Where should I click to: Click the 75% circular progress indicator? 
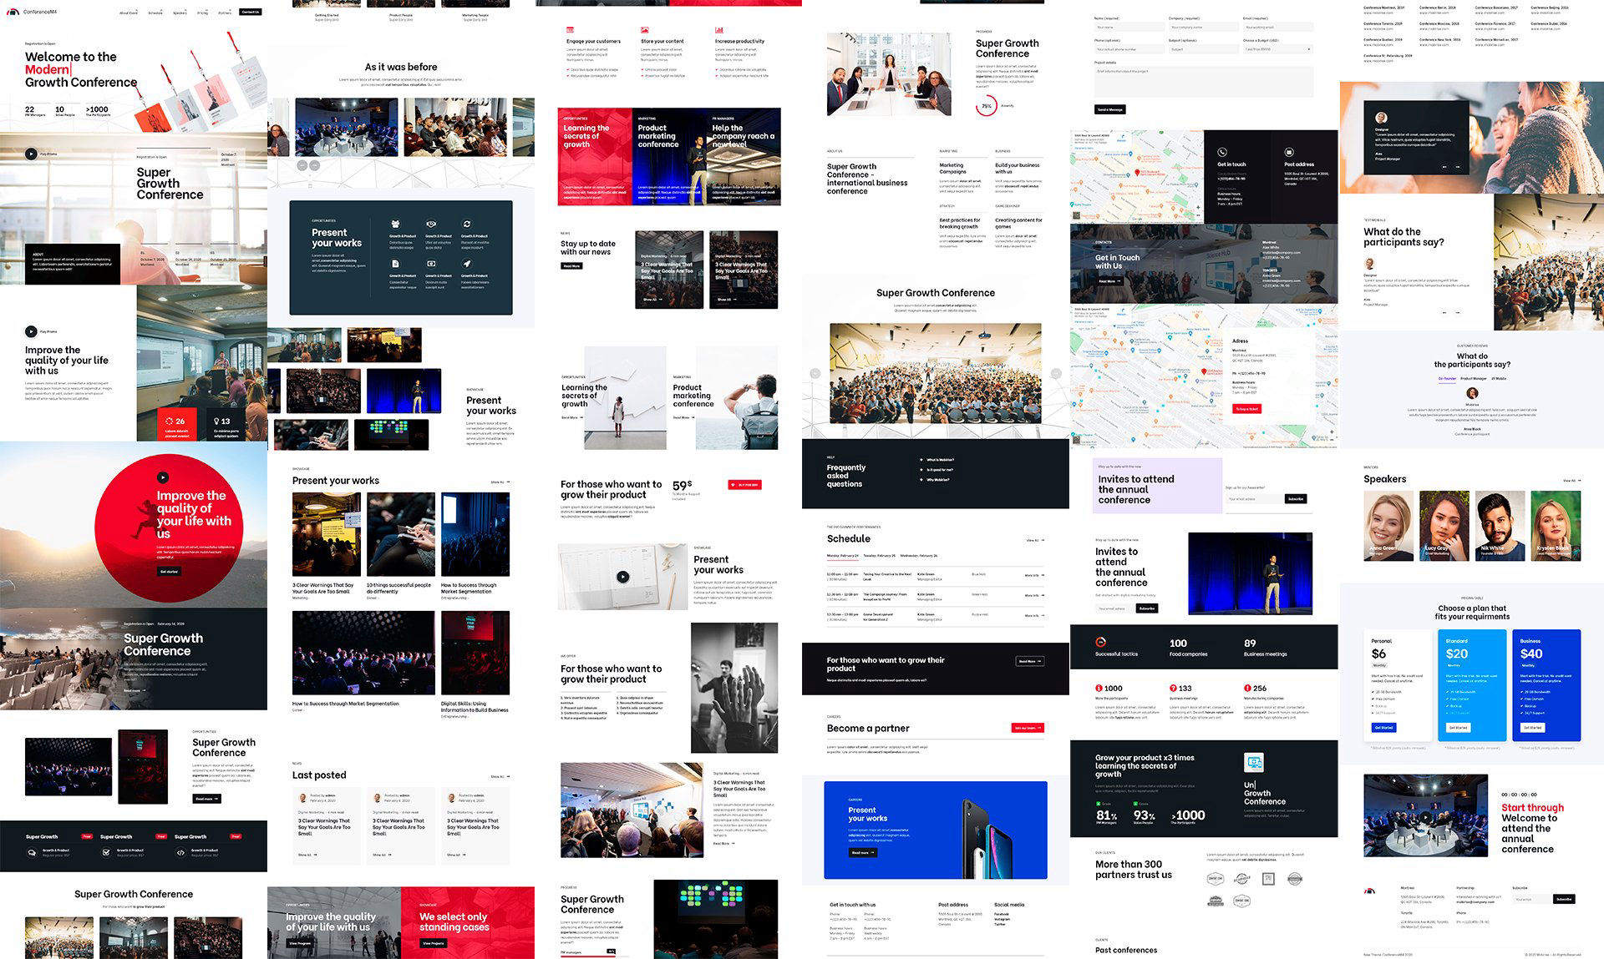[987, 106]
